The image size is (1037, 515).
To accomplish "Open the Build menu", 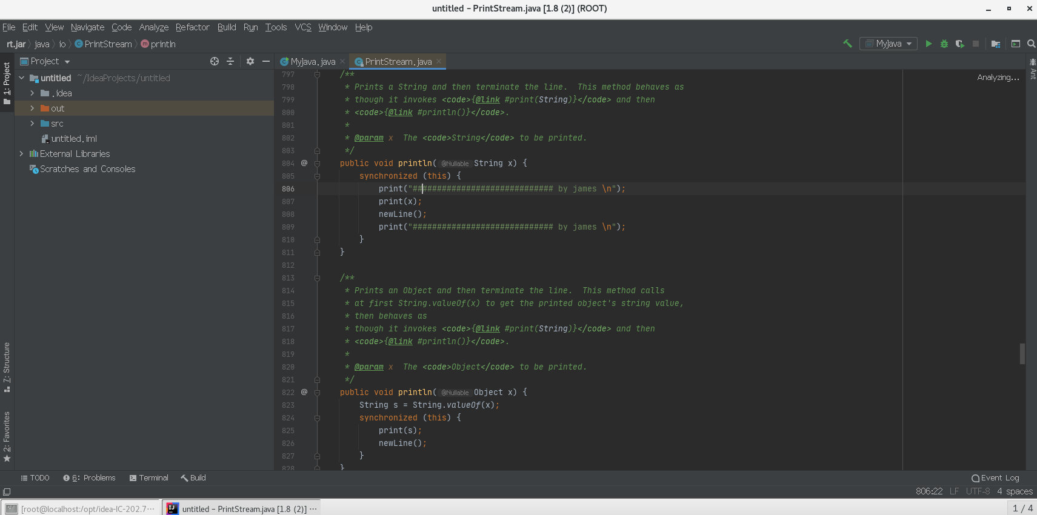I will 227,27.
